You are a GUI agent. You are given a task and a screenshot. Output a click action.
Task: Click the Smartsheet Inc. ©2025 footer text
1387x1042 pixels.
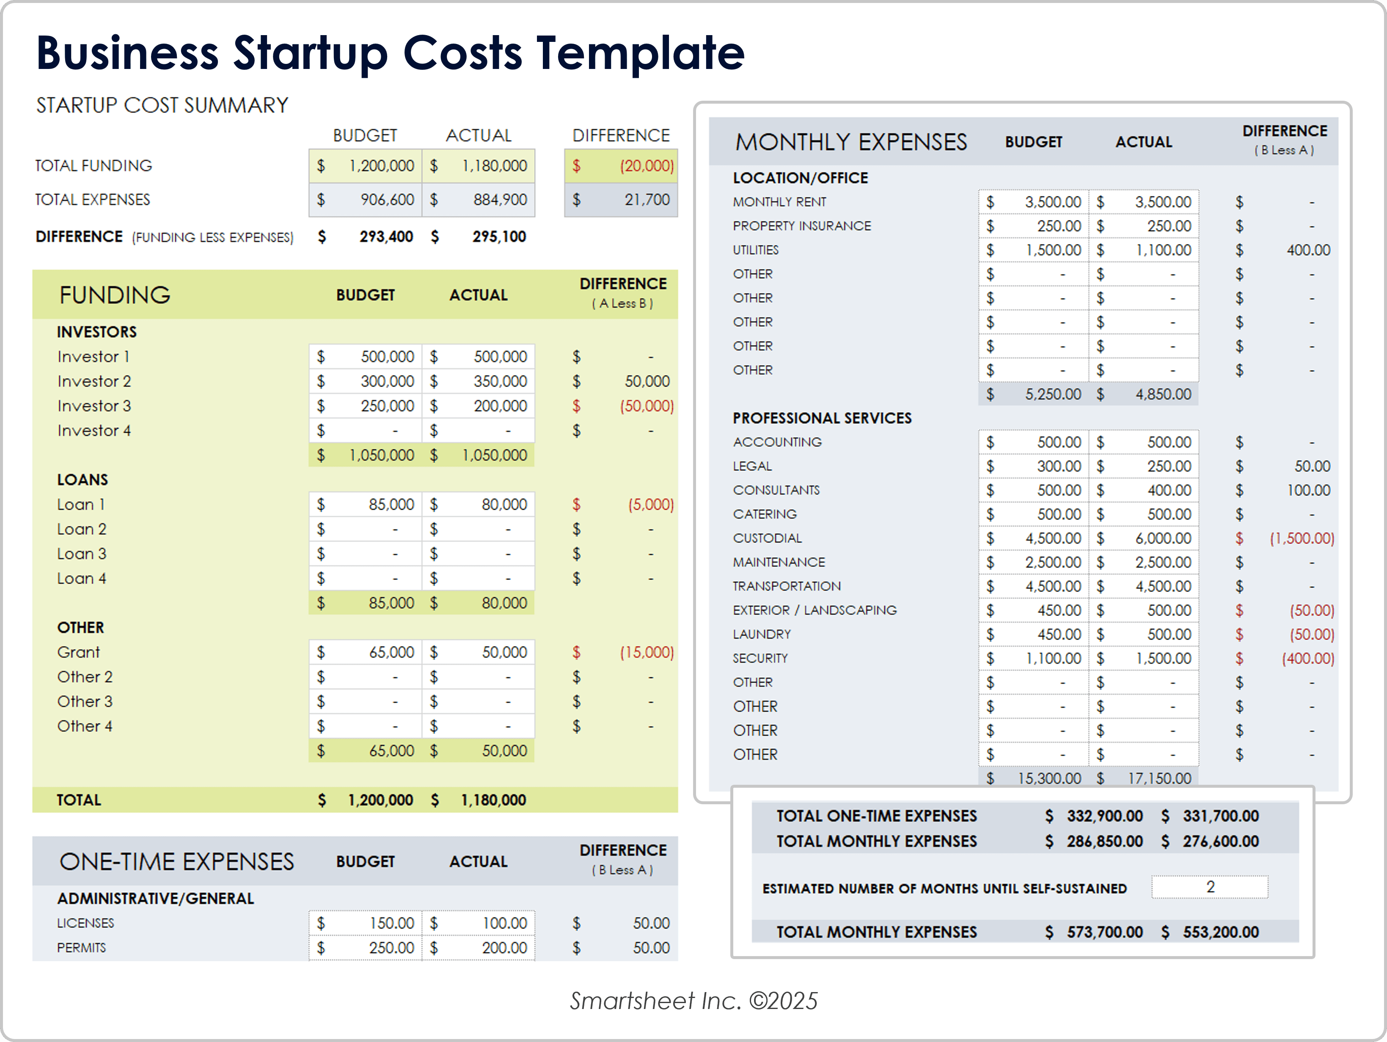(x=693, y=1001)
